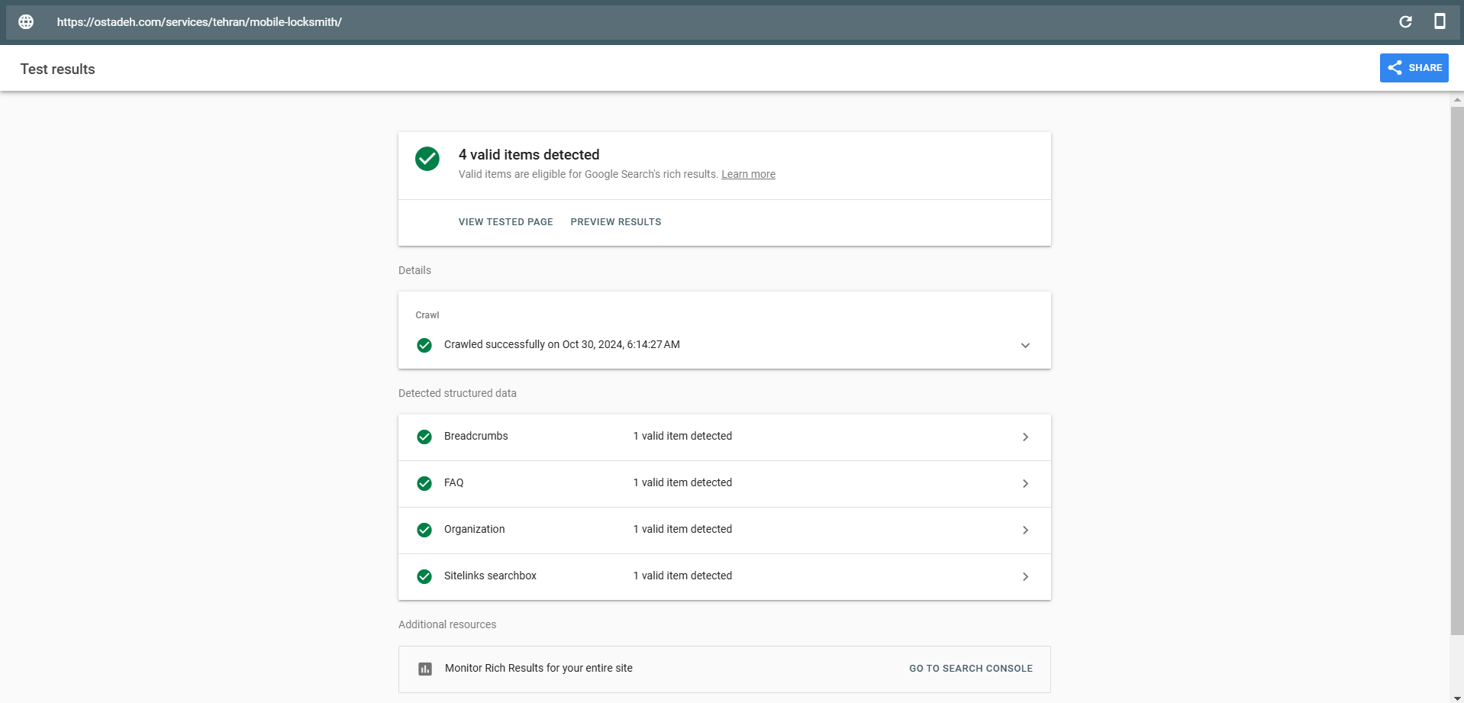Open the Organization row chevron
1464x703 pixels.
tap(1025, 530)
